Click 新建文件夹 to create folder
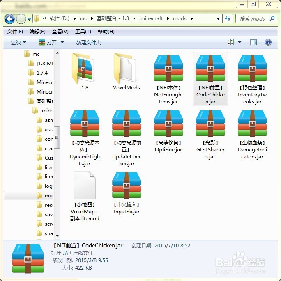281x281 pixels. [88, 43]
